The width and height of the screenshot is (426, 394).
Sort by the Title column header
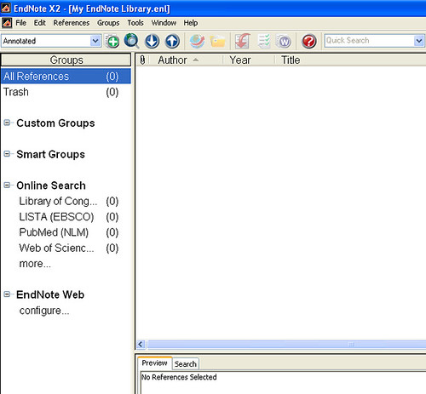point(350,60)
